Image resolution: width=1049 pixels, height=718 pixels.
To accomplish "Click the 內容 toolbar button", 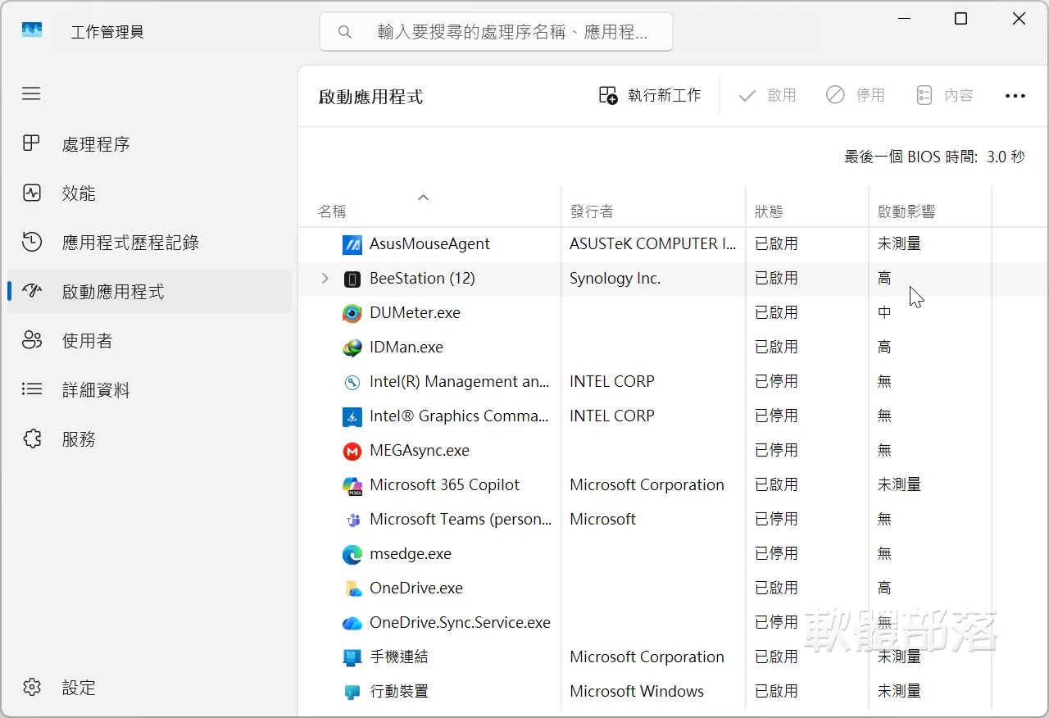I will coord(945,96).
